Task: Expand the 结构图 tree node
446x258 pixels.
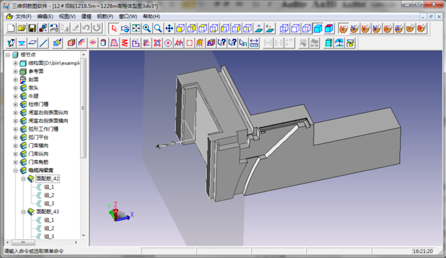Action: tap(16, 63)
